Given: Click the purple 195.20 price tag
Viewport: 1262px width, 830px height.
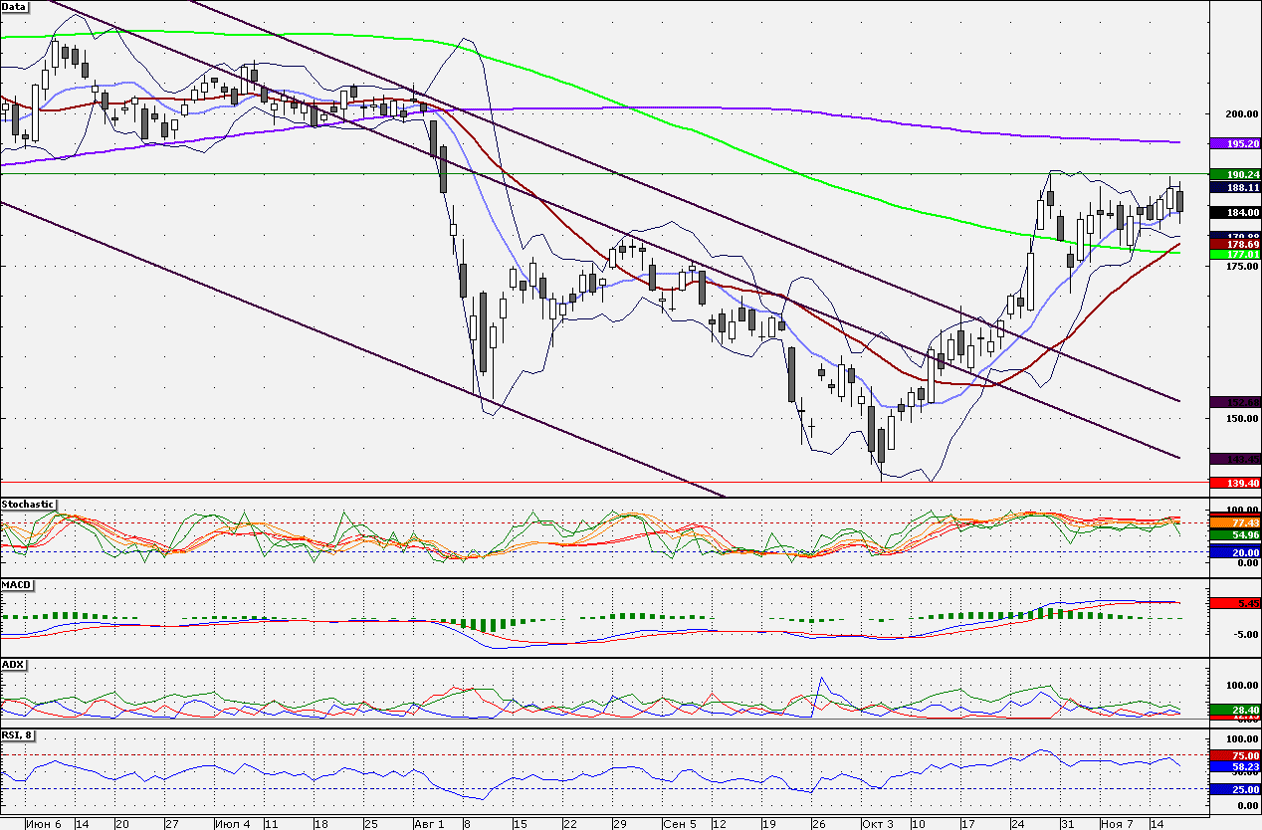Looking at the screenshot, I should click(x=1235, y=144).
